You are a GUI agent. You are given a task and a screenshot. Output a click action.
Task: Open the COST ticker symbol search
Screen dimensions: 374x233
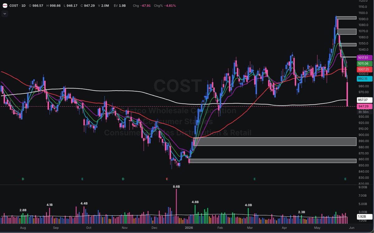click(14, 6)
